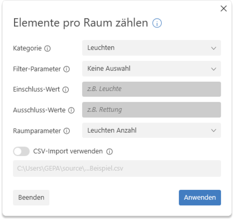
Task: Open the Einschluss-Wert info tooltip icon
Action: 66,90
